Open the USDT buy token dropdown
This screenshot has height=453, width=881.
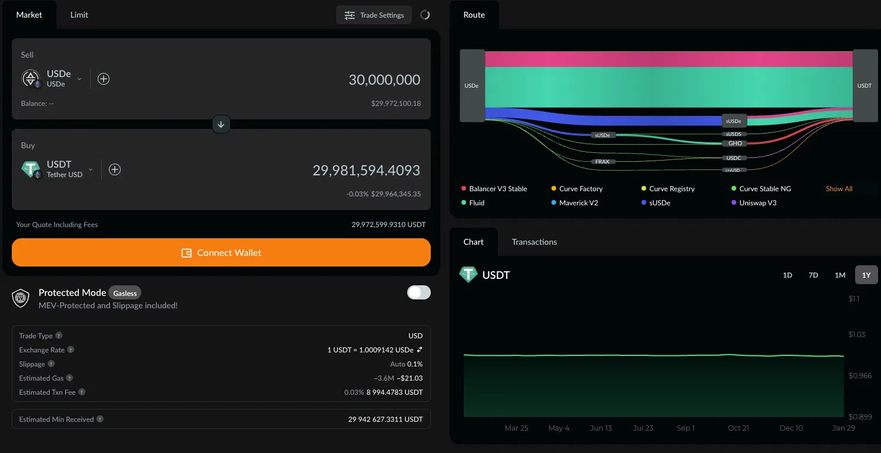pyautogui.click(x=58, y=169)
